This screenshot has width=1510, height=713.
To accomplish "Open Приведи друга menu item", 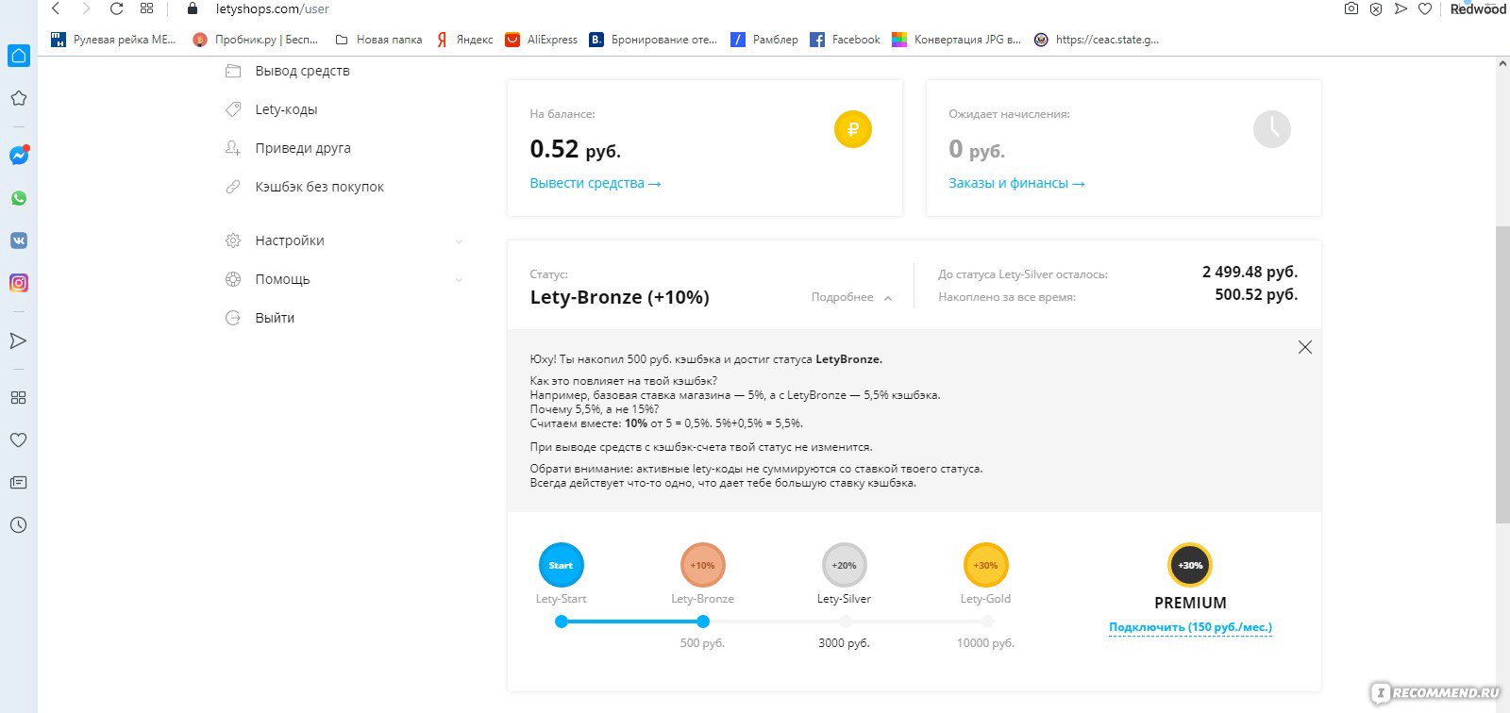I will 303,148.
